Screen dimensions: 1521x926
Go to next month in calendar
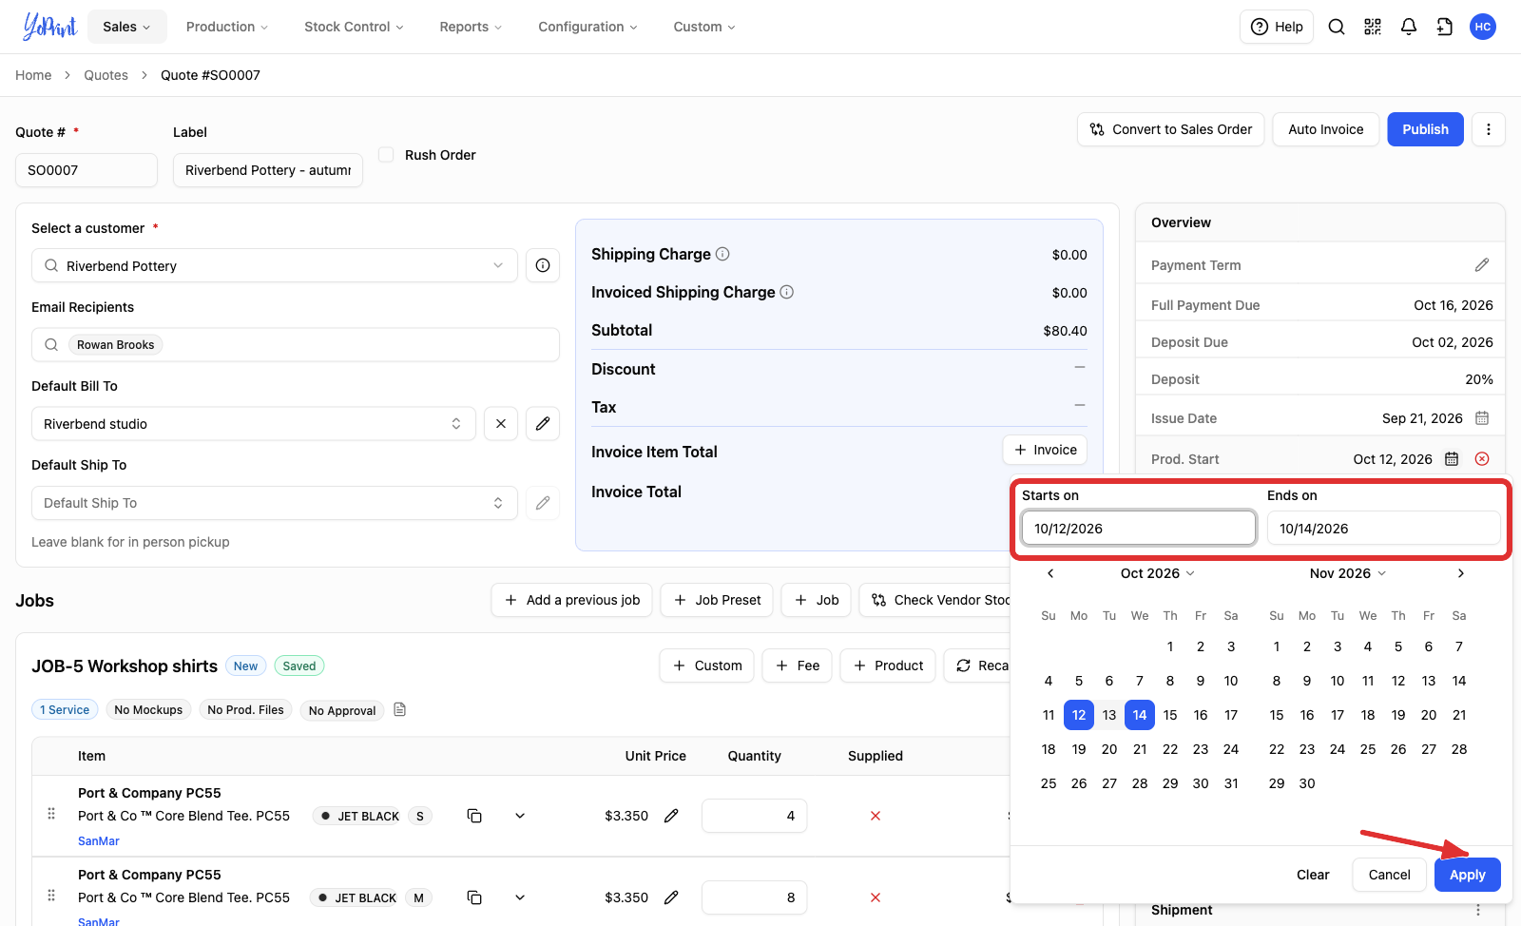[1461, 573]
